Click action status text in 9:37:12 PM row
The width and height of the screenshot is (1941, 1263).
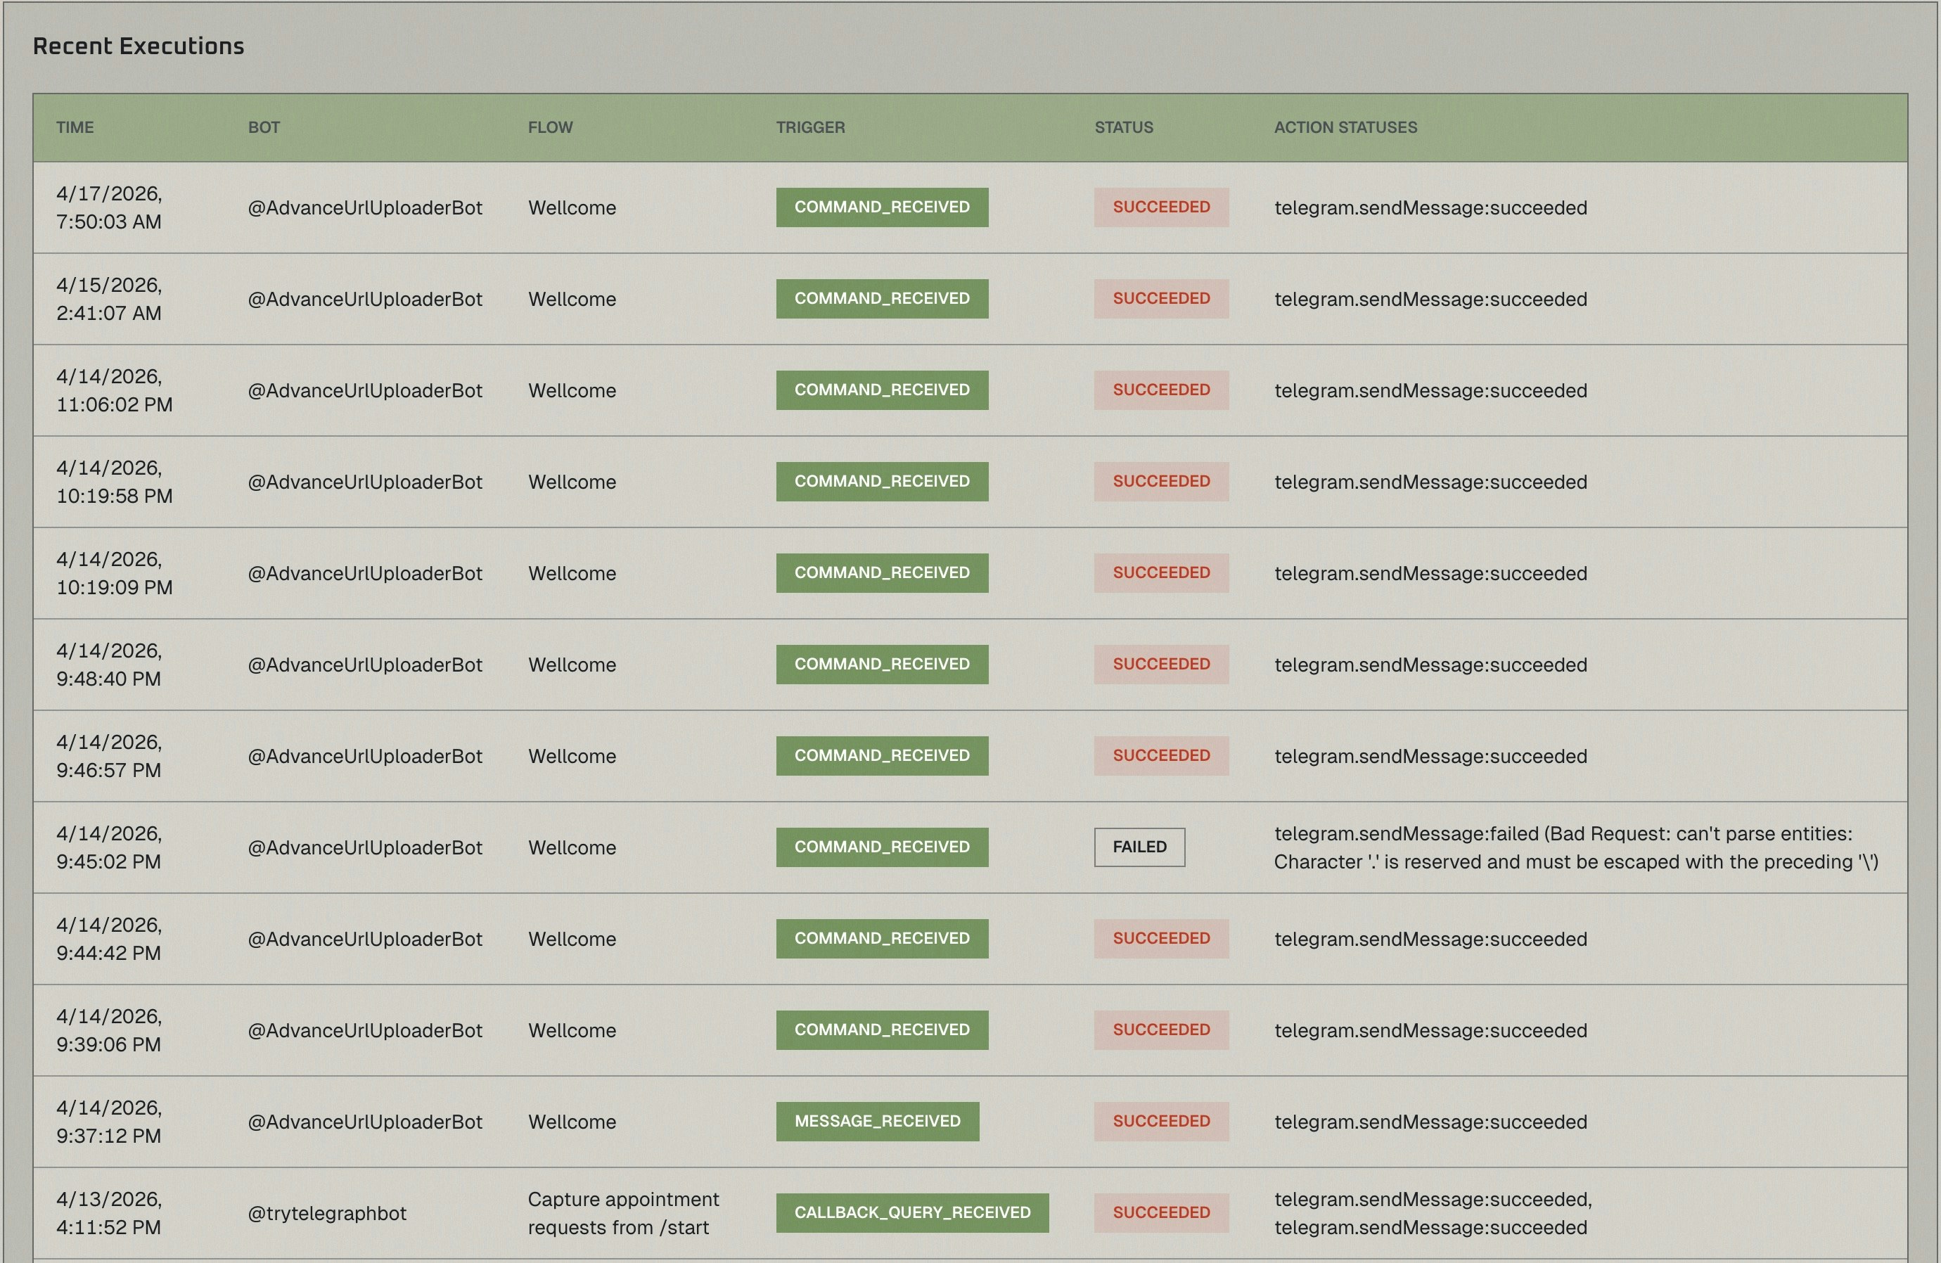[1430, 1122]
